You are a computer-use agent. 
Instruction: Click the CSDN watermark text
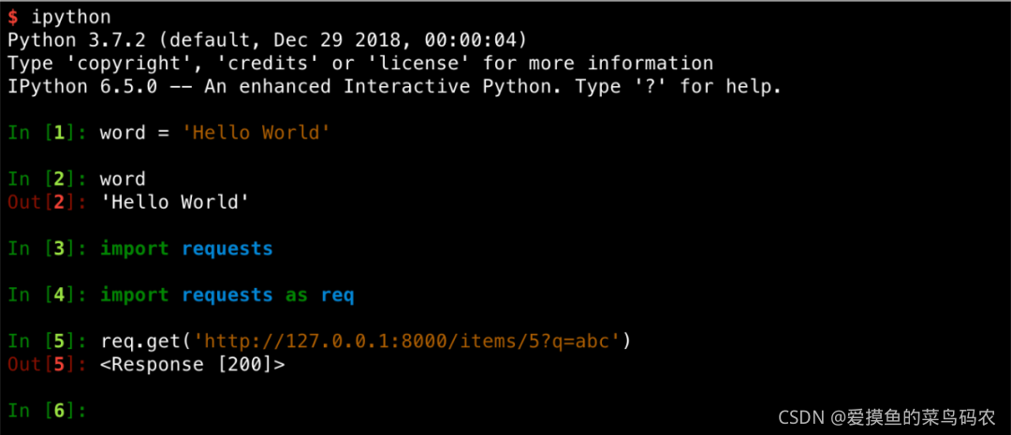coord(887,417)
